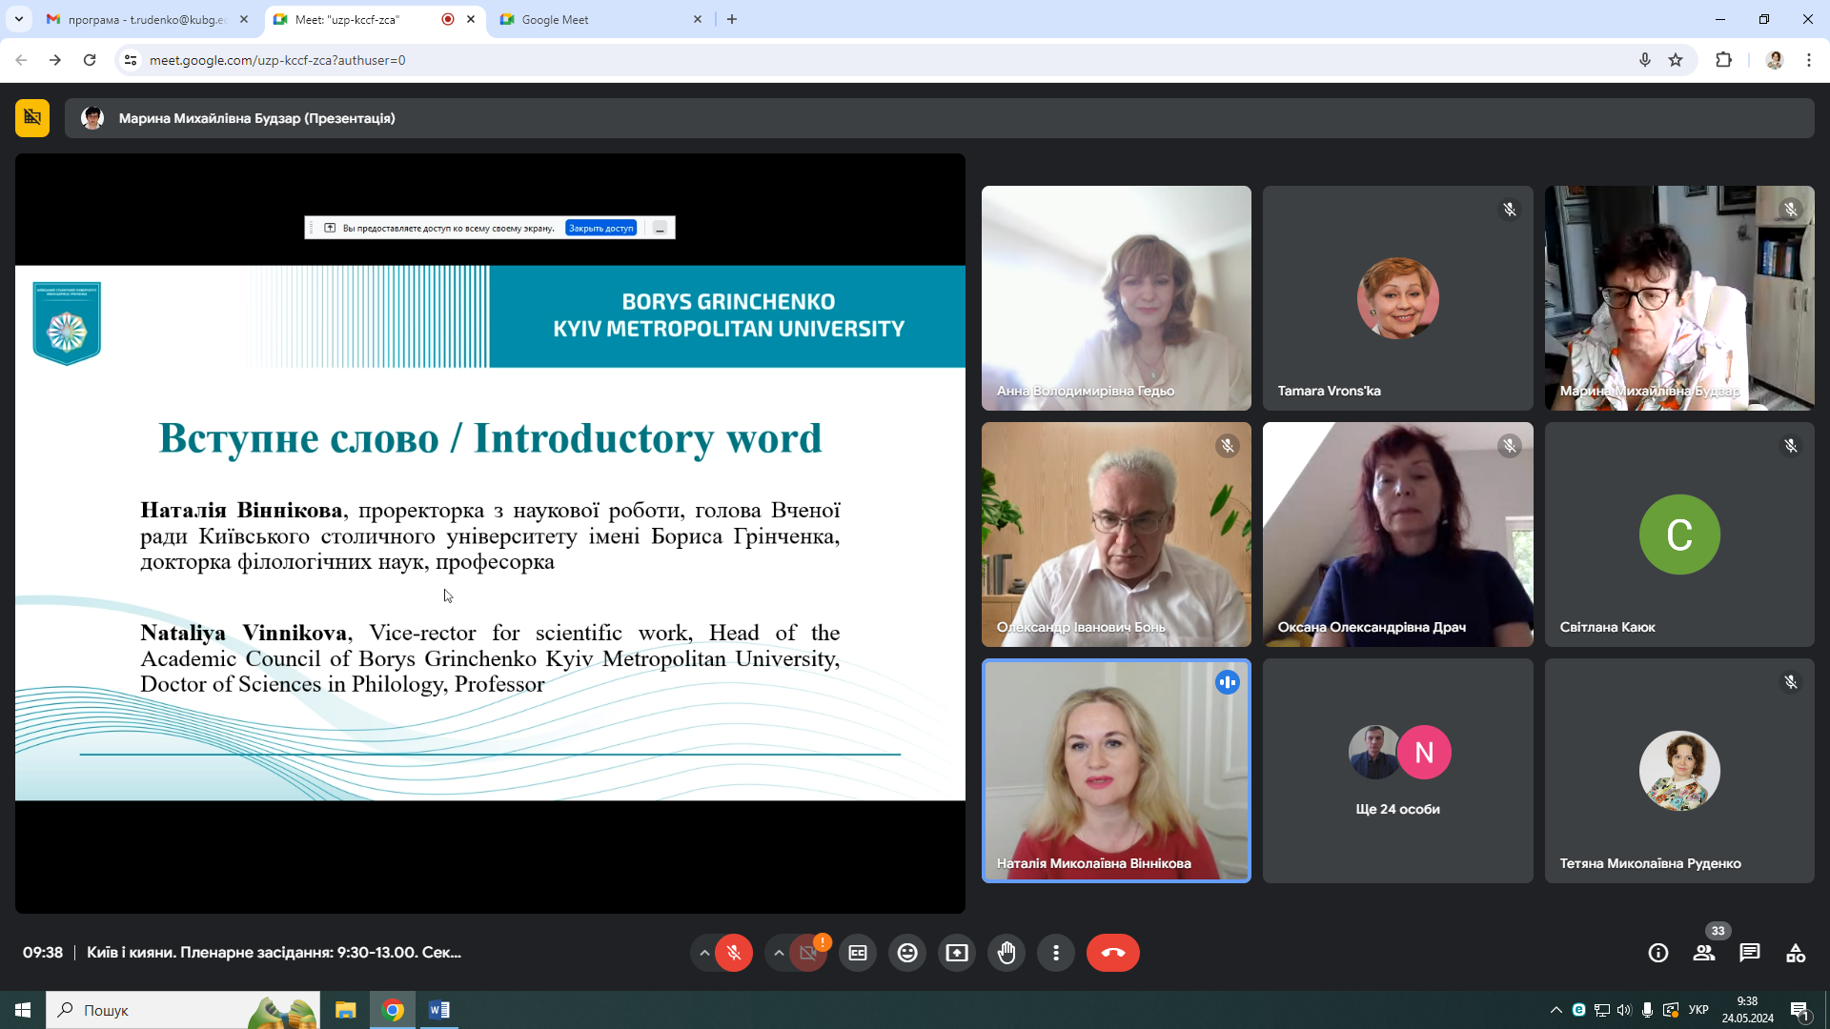The image size is (1830, 1029).
Task: Click the Наталія Вiннiкова video tile
Action: coord(1116,770)
